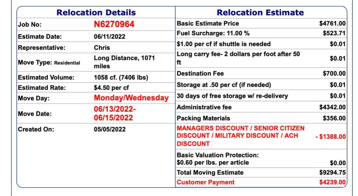Click the $4.50 per cf rate

coord(111,88)
